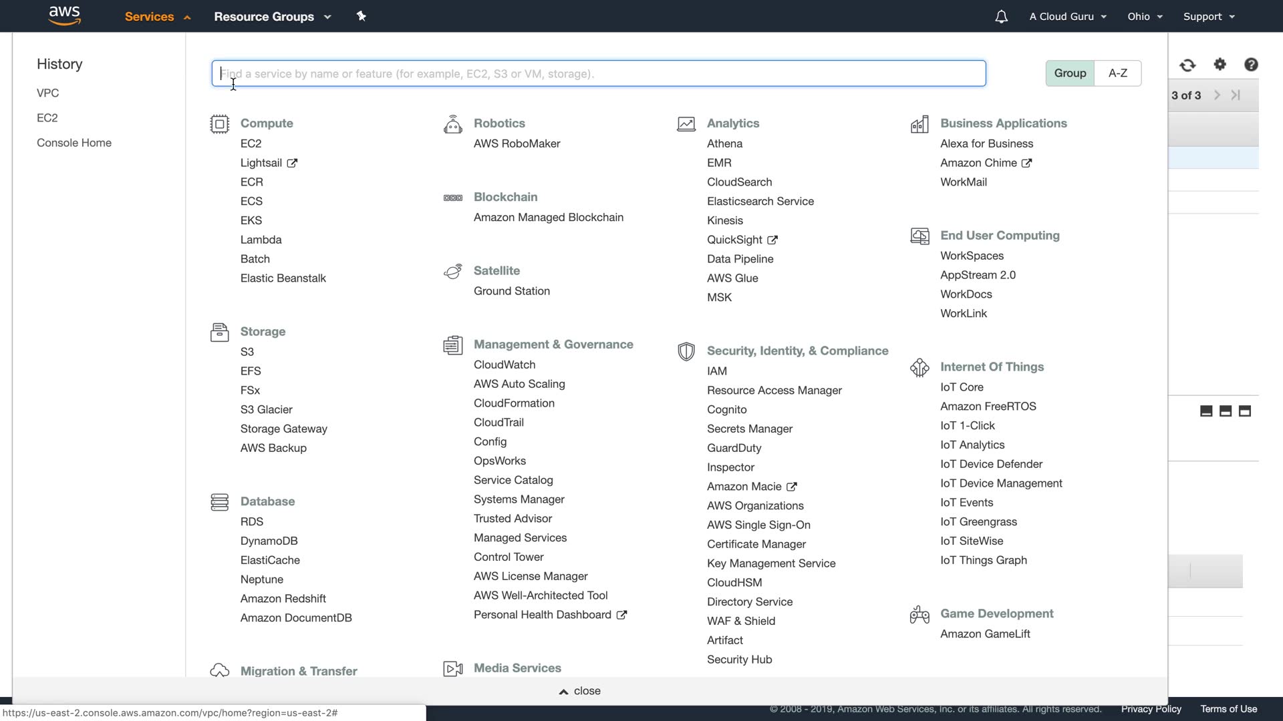Collapse the Services dropdown menu
This screenshot has height=721, width=1283.
158,17
